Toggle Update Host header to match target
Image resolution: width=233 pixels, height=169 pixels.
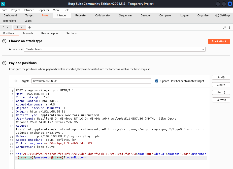(157, 81)
